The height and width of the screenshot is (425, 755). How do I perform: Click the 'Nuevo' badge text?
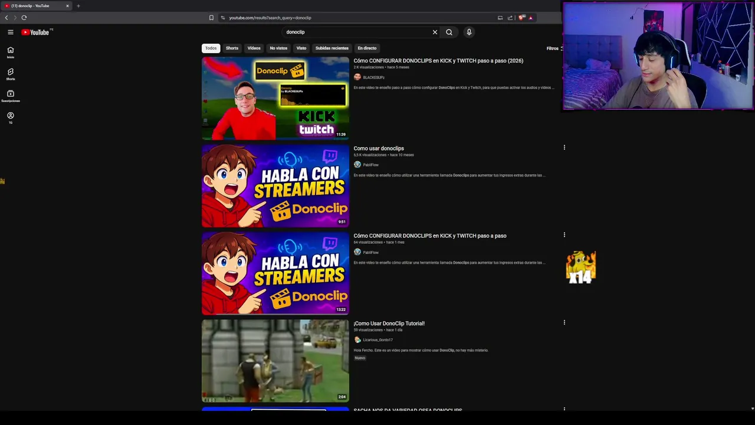[360, 358]
